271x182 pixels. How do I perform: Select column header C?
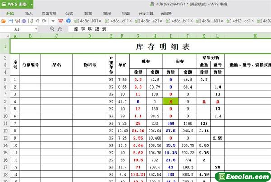tap(57, 36)
